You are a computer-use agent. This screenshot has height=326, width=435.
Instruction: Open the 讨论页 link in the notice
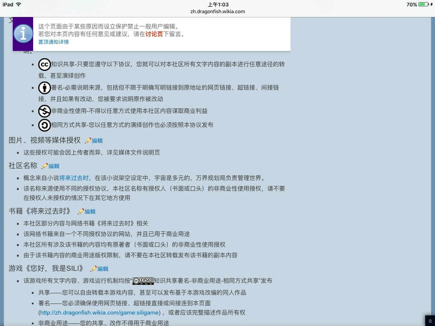coord(154,34)
